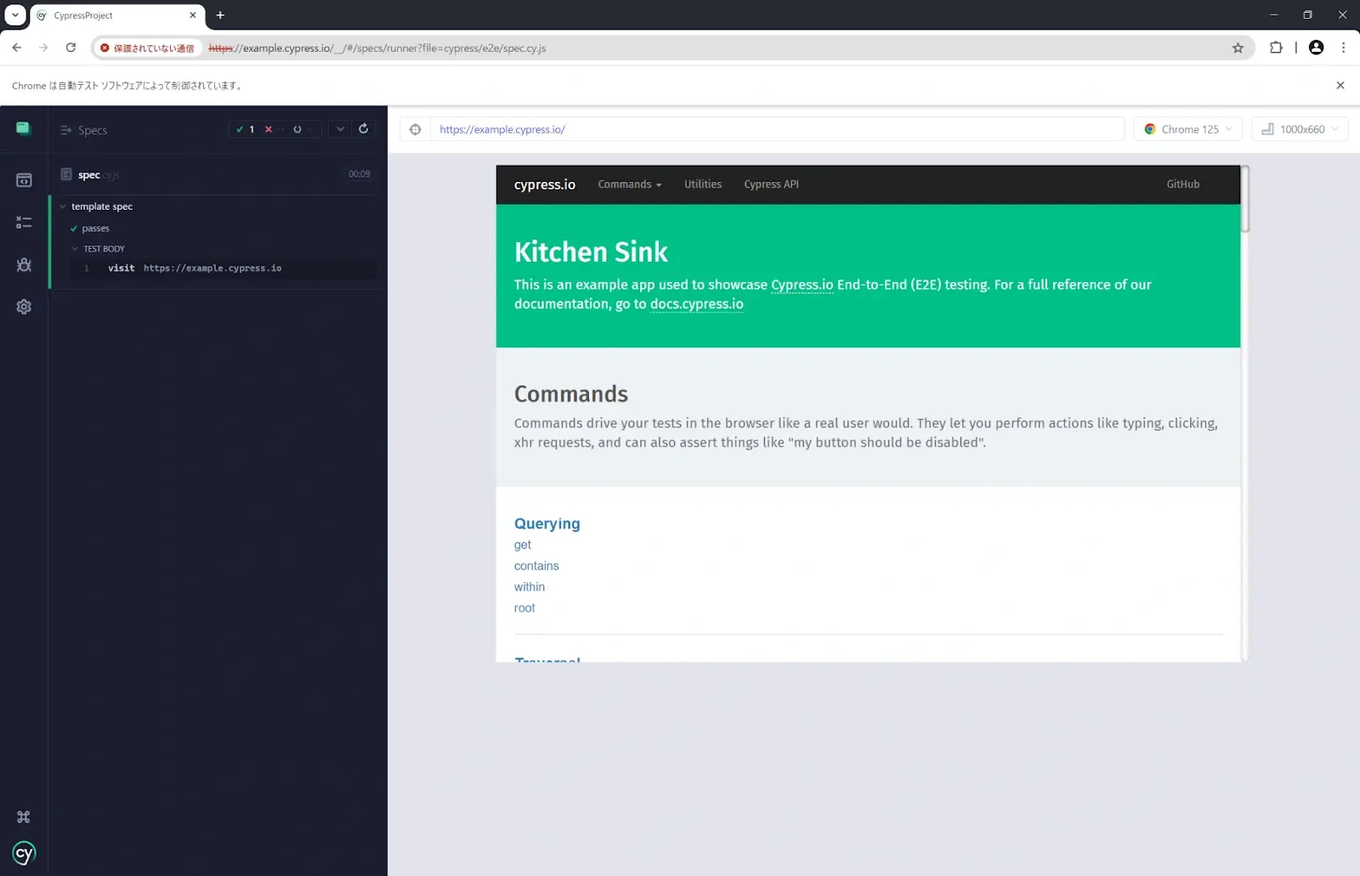
Task: Open the Querying section heading link
Action: (x=547, y=523)
